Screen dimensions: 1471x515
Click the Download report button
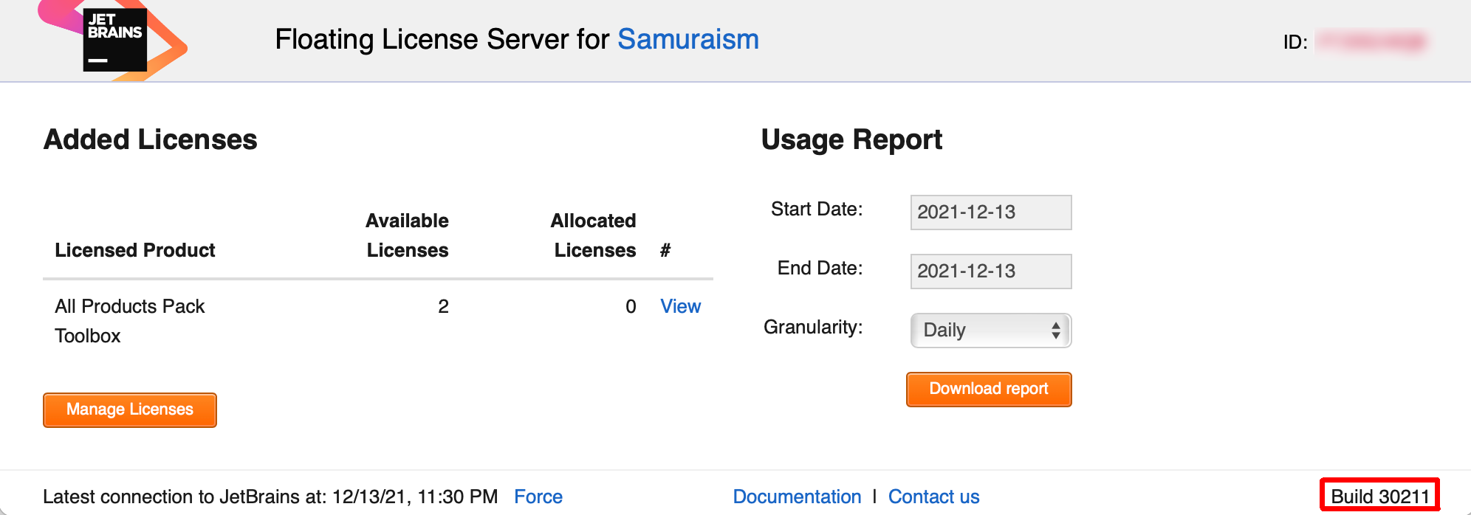[989, 389]
